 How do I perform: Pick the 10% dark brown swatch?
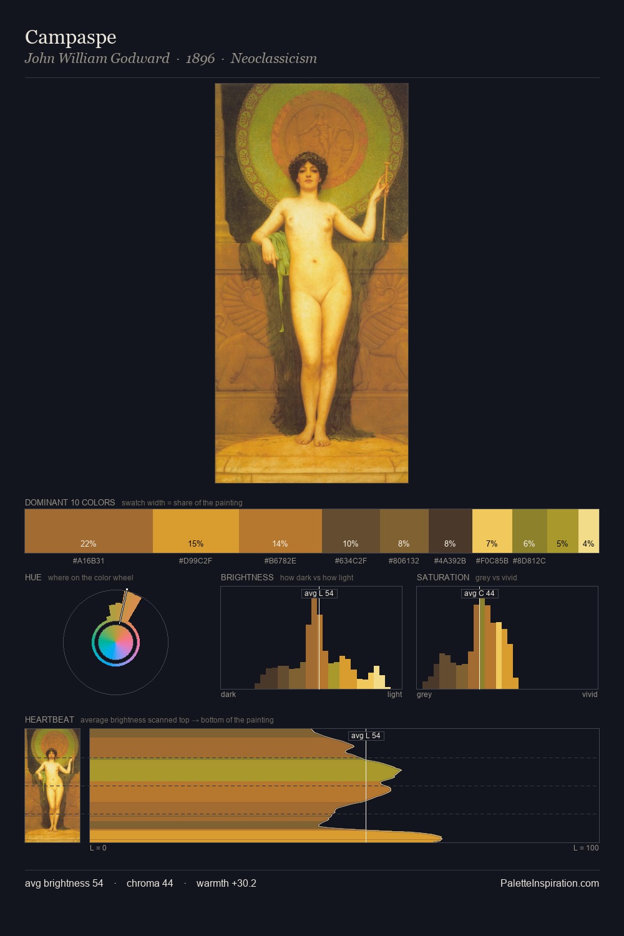point(351,531)
